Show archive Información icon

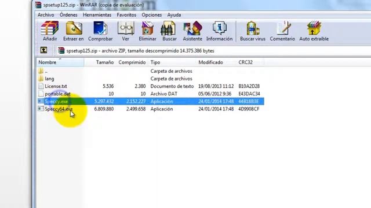tap(219, 28)
